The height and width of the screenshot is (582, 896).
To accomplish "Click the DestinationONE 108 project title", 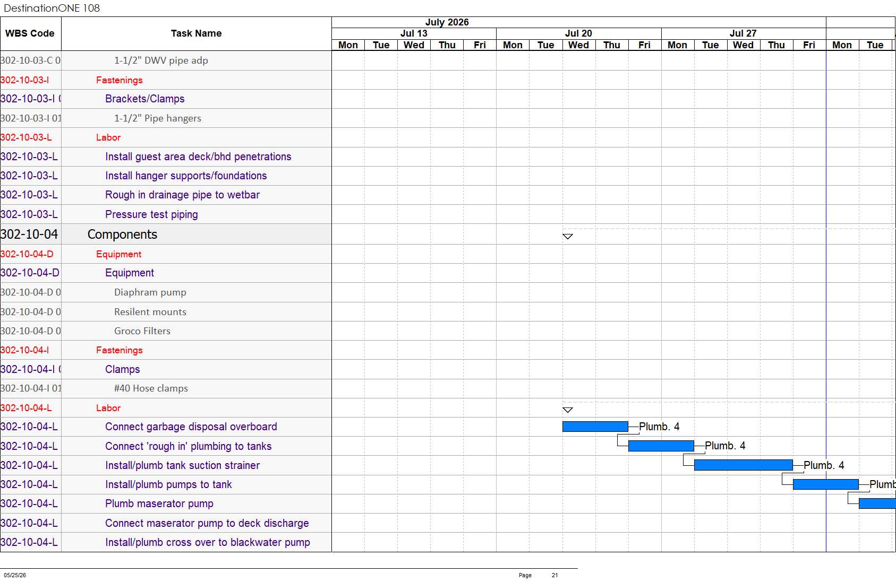I will 52,8.
